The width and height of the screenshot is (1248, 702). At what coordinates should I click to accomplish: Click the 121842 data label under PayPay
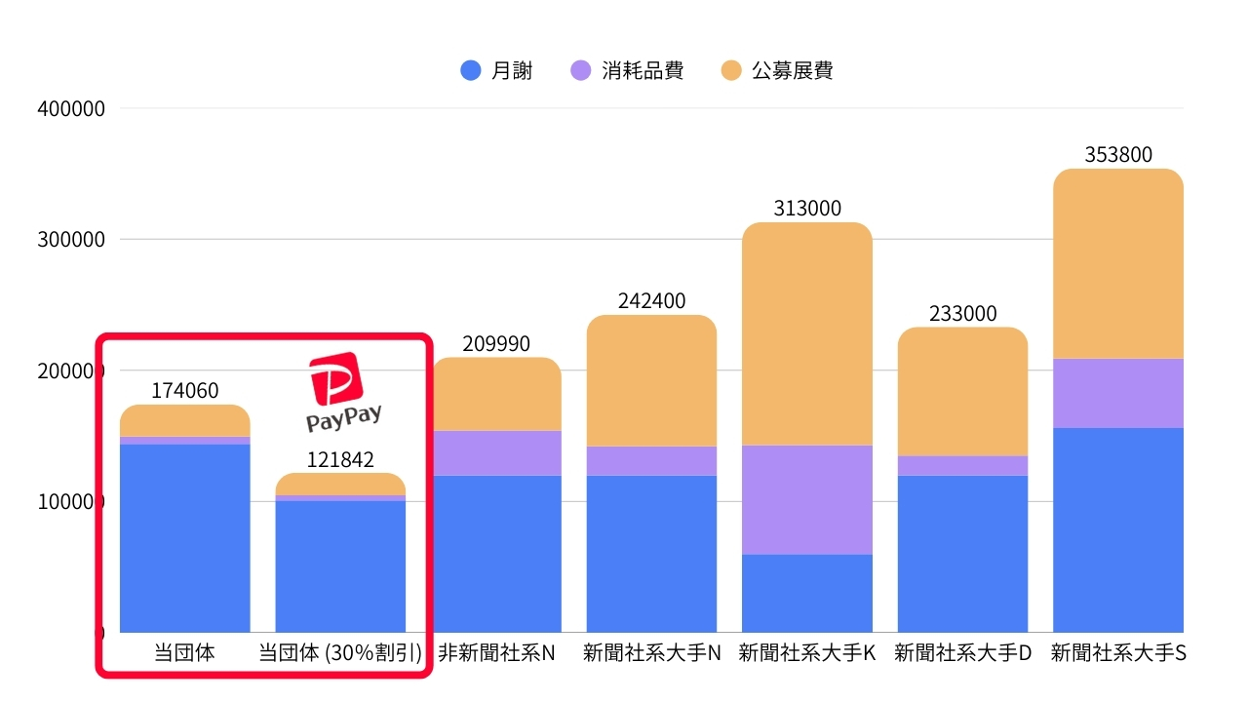point(340,459)
